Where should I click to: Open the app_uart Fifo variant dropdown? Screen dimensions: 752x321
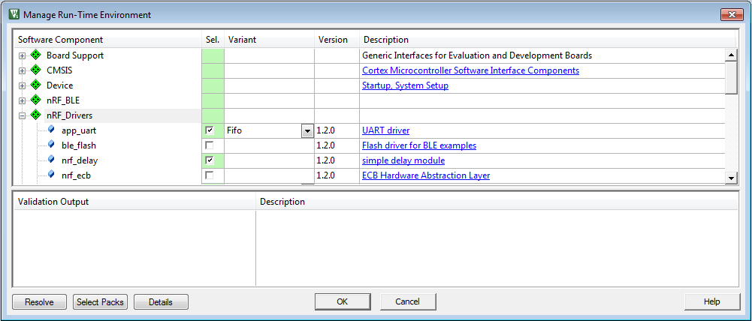(307, 130)
